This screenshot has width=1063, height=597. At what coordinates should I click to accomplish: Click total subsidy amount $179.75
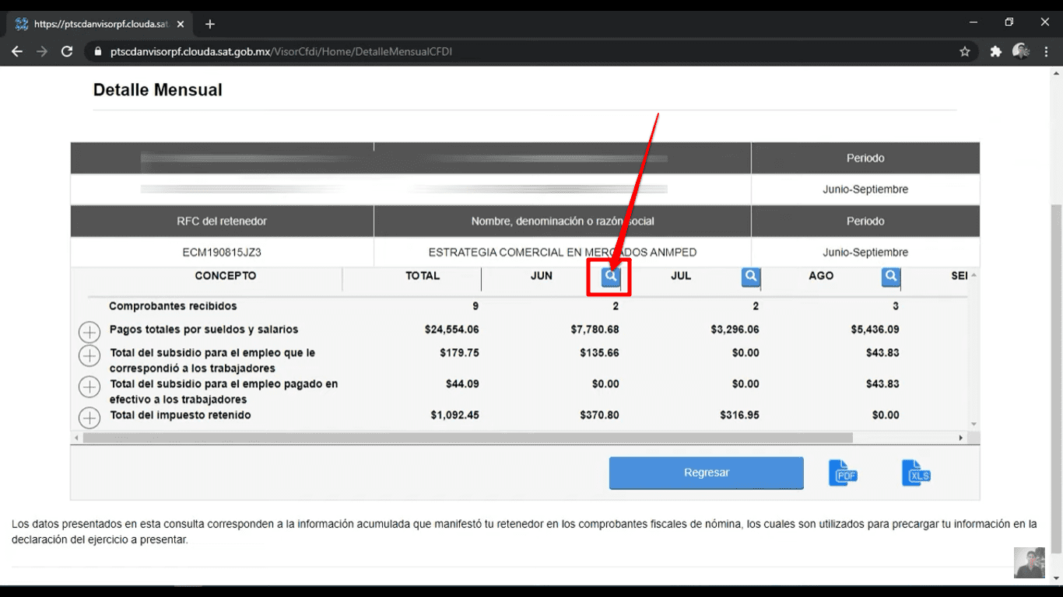point(459,353)
